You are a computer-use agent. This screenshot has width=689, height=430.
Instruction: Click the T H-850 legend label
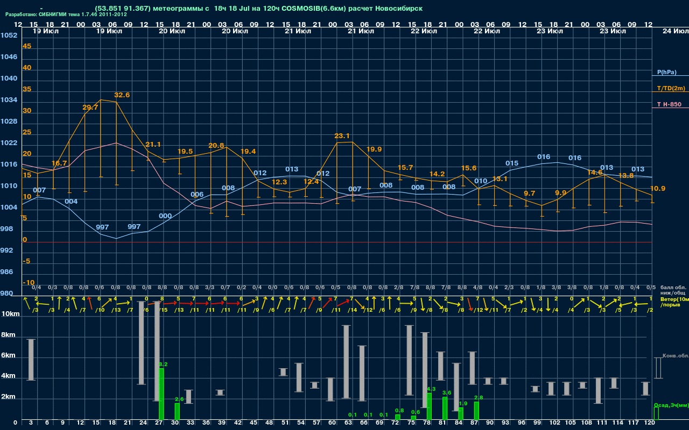[669, 104]
